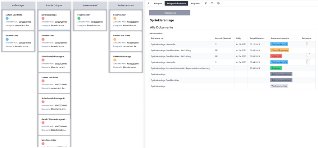318x148 pixels.
Task: Click the info circle icon
Action: pos(218,3)
